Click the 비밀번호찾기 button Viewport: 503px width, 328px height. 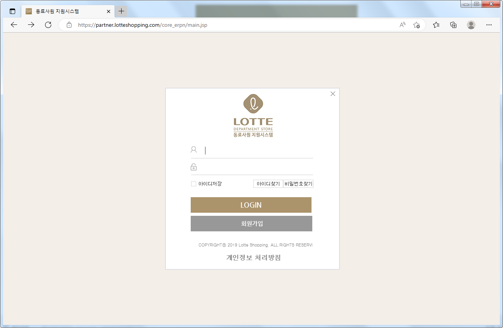point(299,184)
